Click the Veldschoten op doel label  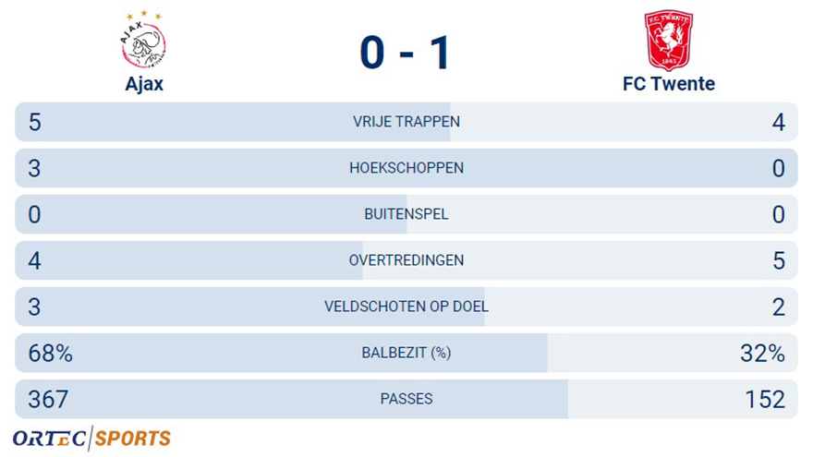pos(406,307)
